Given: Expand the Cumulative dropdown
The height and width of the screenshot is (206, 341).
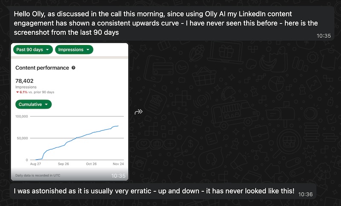Looking at the screenshot, I should point(34,104).
